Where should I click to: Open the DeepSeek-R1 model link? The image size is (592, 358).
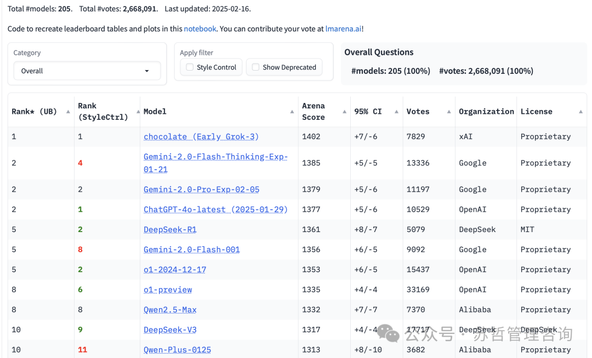(170, 229)
